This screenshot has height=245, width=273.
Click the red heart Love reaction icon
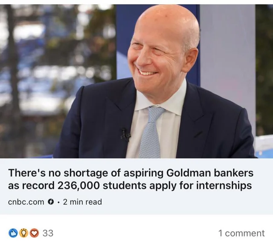(x=34, y=233)
